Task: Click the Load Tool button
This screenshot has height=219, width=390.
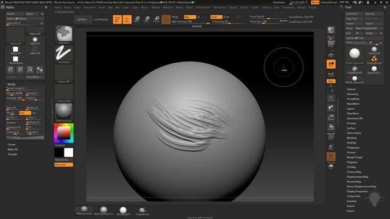Action: pos(354,13)
